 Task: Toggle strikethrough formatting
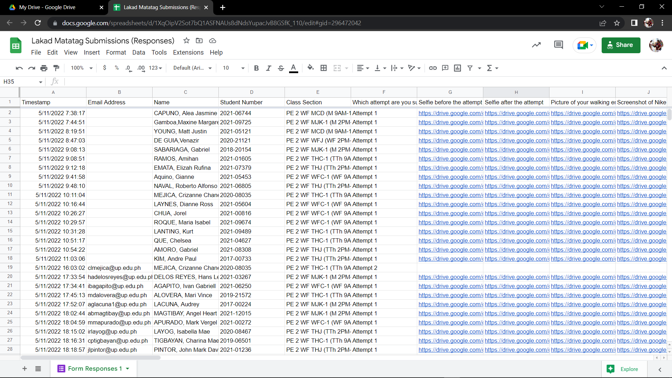click(281, 68)
